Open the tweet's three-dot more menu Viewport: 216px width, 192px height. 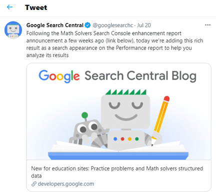point(207,25)
